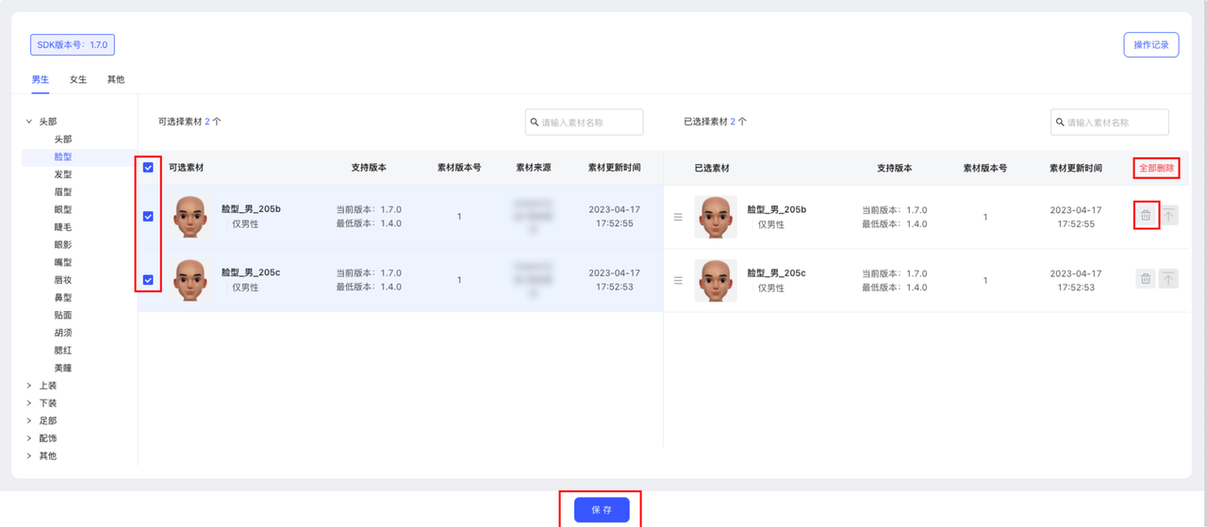The height and width of the screenshot is (527, 1207).
Task: Expand the 配饰 tree category
Action: pos(29,438)
